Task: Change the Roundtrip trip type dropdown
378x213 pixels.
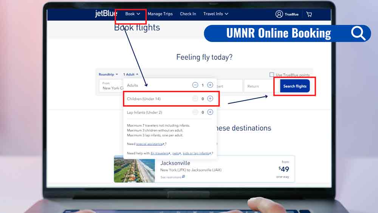Action: [108, 75]
